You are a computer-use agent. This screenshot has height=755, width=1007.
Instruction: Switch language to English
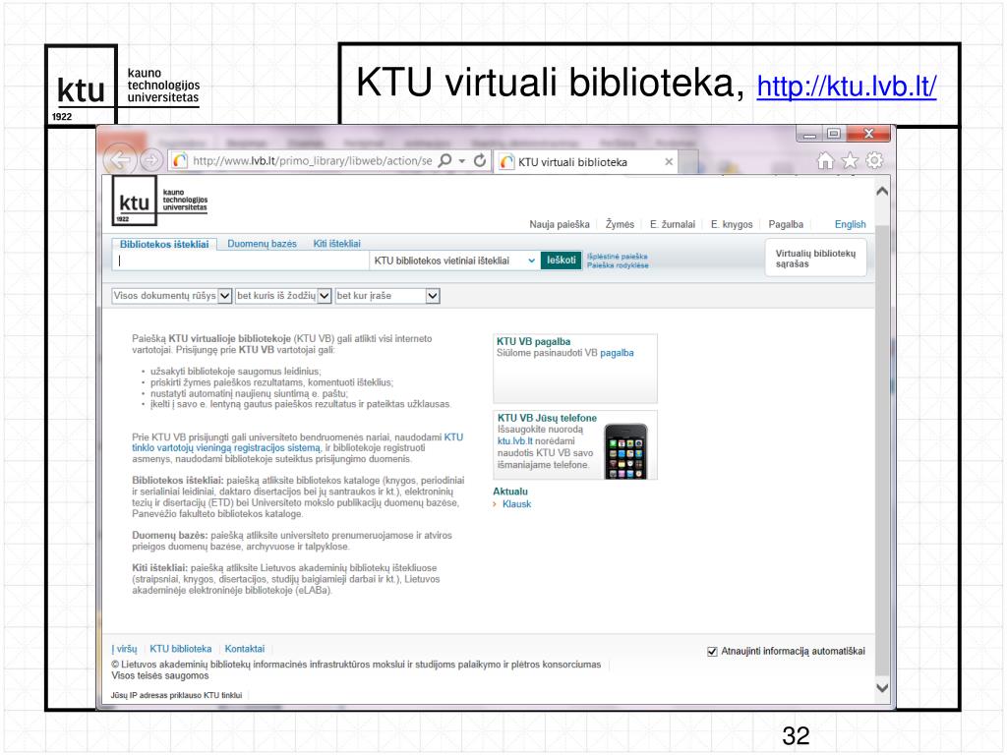click(851, 224)
